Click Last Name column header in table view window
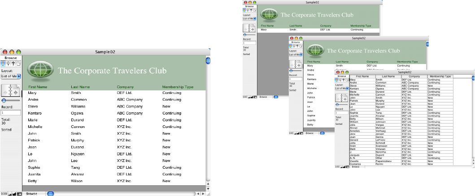Image resolution: width=475 pixels, height=196 pixels. [388, 77]
